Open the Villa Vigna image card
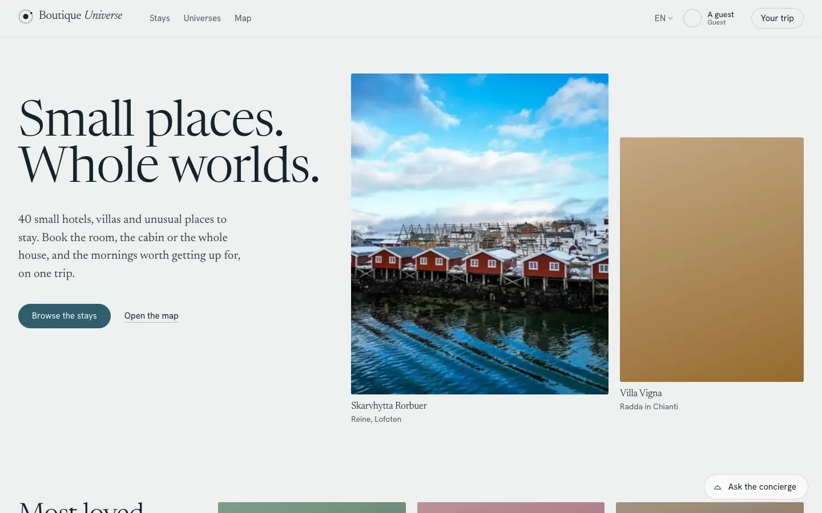 click(x=712, y=259)
